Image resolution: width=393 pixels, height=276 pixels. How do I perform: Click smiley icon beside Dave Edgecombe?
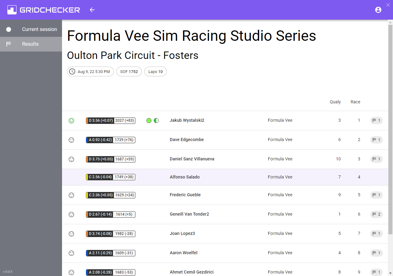[x=71, y=140]
